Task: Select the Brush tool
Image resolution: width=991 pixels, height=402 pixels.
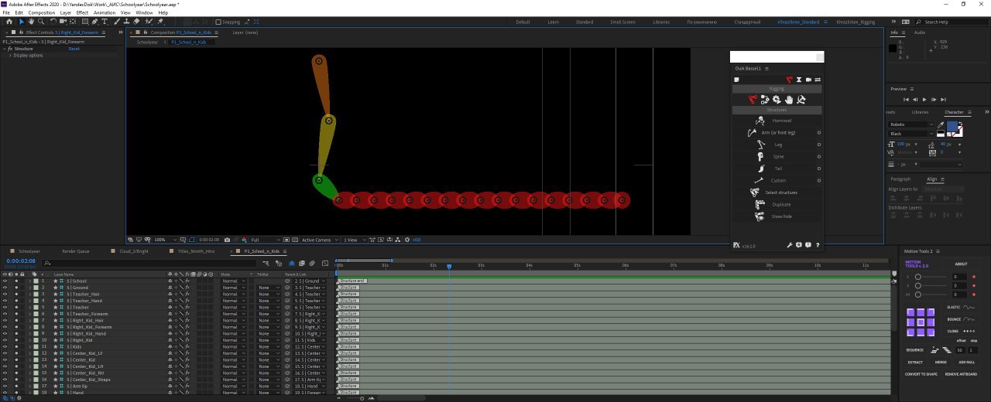Action: [116, 22]
